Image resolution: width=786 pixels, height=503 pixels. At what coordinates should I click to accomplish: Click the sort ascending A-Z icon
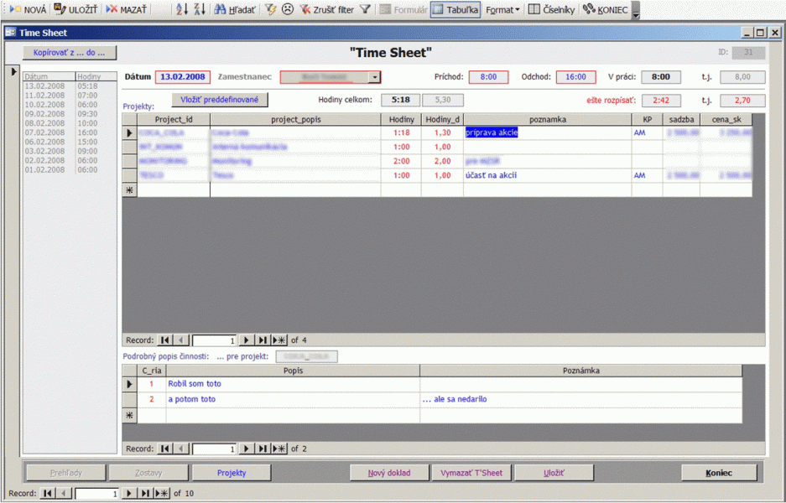(182, 9)
